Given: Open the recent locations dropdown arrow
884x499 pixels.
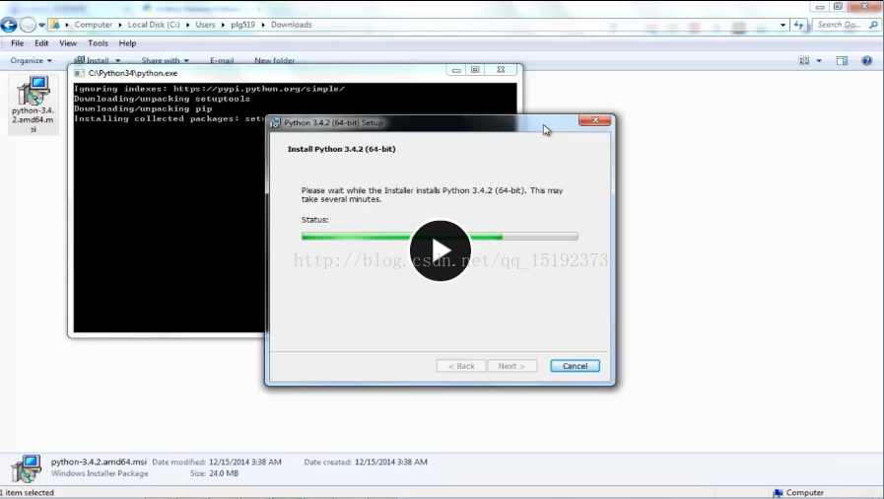Looking at the screenshot, I should 41,25.
